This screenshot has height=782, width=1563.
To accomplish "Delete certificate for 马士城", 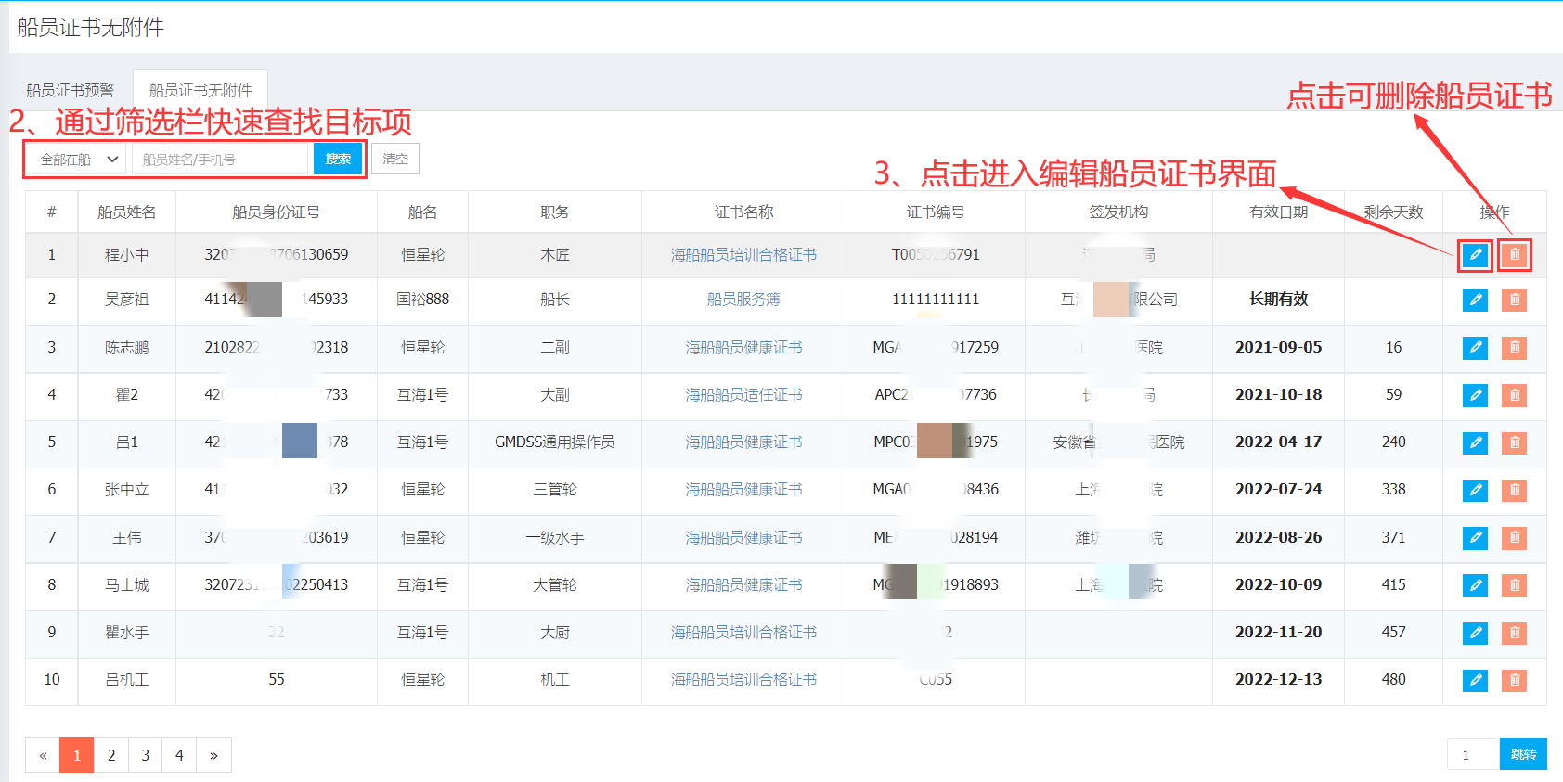I will [x=1514, y=585].
